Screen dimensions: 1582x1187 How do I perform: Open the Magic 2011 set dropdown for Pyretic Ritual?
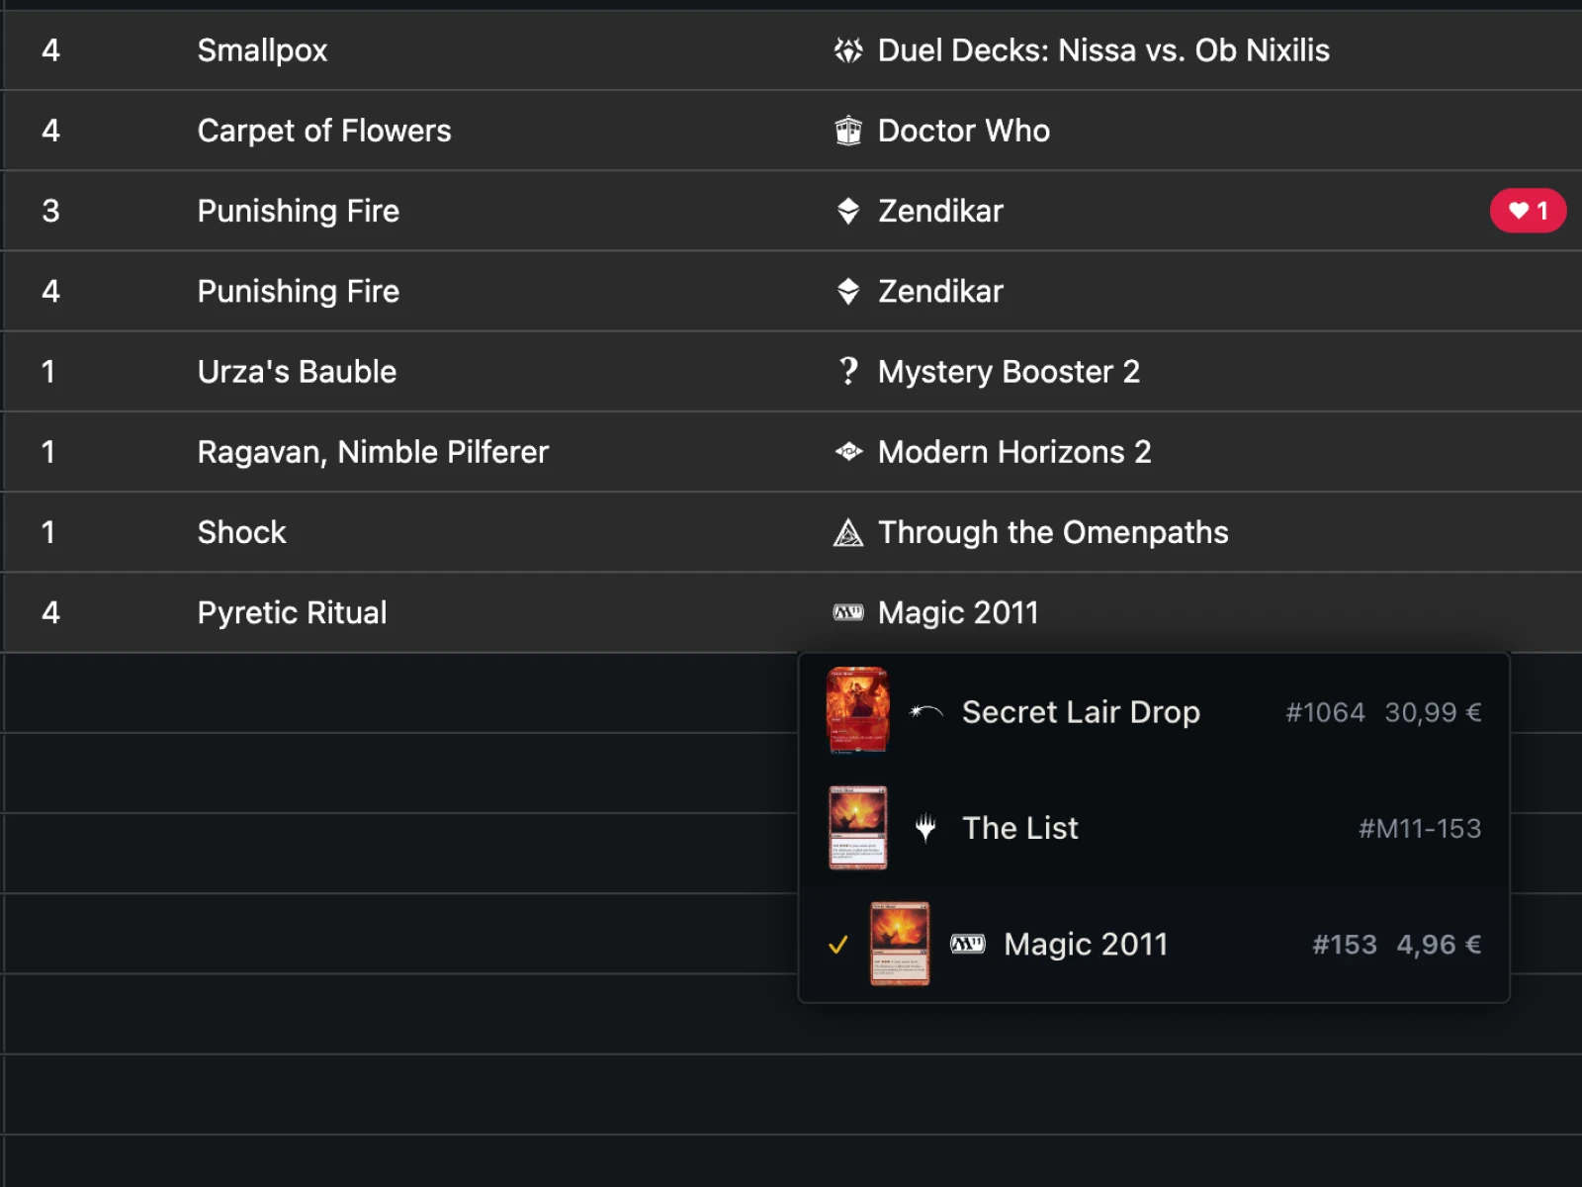(x=957, y=613)
